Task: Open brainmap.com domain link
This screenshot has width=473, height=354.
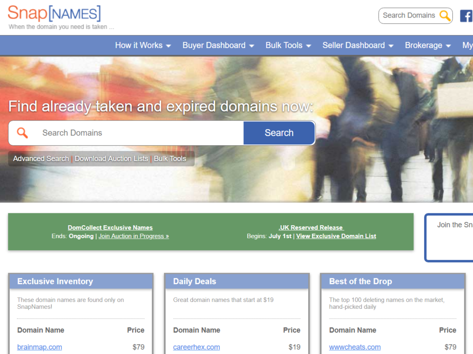Action: [40, 347]
